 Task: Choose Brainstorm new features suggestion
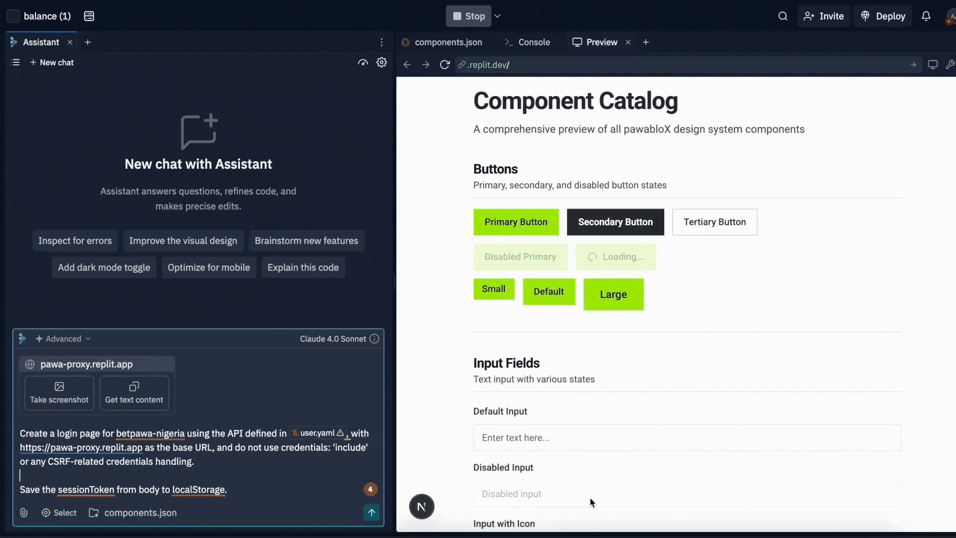coord(306,241)
